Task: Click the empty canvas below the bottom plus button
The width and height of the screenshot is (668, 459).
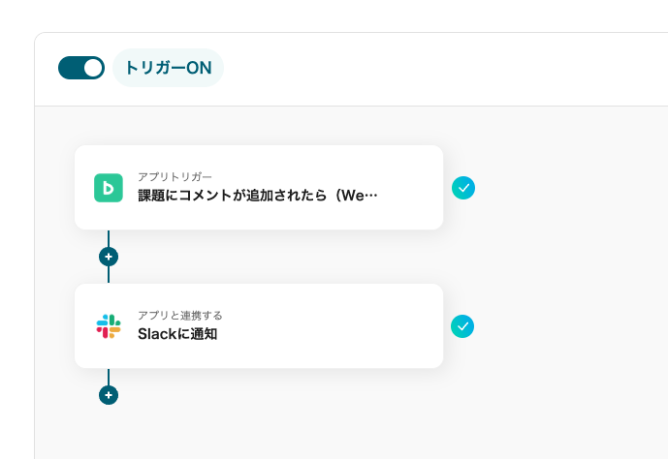Action: [x=109, y=433]
